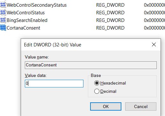Select the CortanaConsent entry name

tap(23, 28)
